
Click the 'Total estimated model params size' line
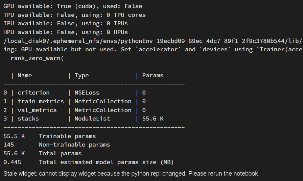tap(106, 162)
